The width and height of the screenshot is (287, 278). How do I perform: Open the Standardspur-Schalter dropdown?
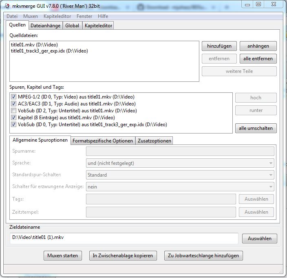pos(180,175)
